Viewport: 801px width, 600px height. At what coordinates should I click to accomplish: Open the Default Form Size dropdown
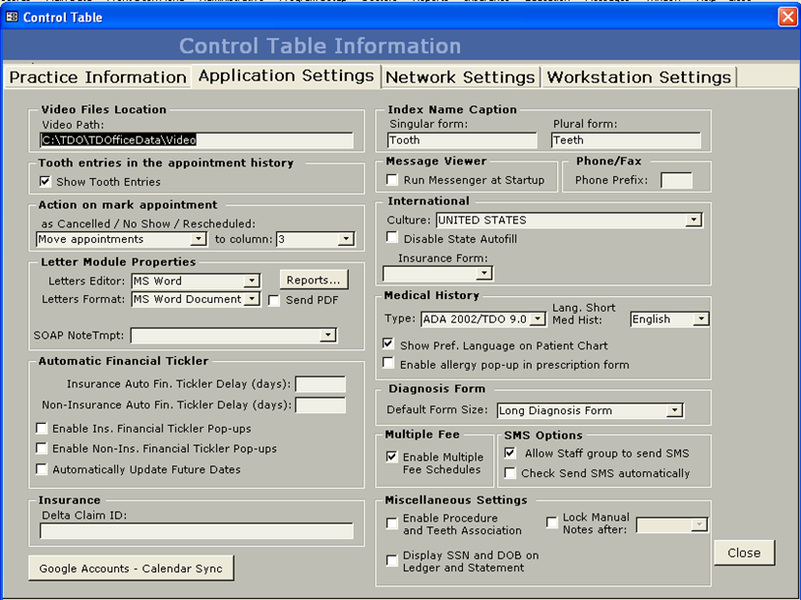tap(675, 411)
